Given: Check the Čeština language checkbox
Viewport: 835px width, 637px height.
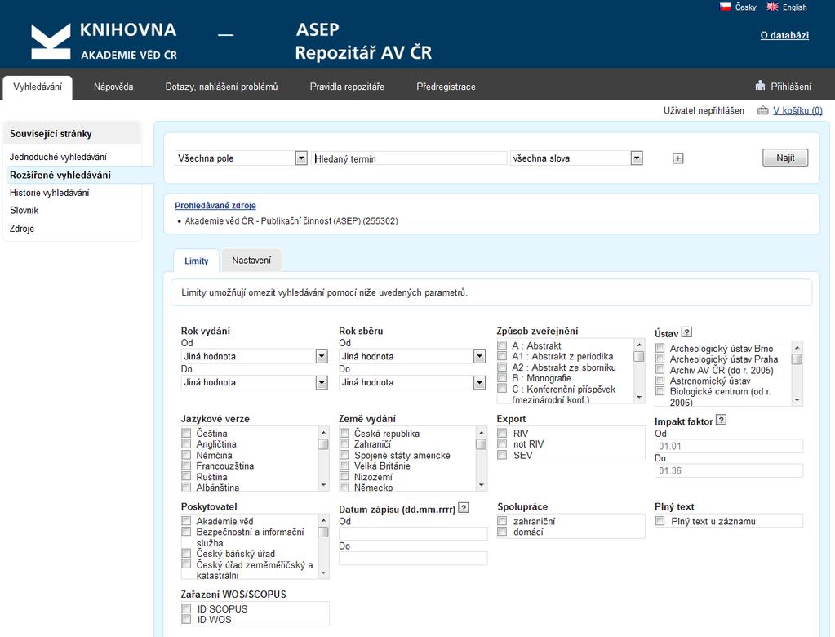Looking at the screenshot, I should point(186,433).
